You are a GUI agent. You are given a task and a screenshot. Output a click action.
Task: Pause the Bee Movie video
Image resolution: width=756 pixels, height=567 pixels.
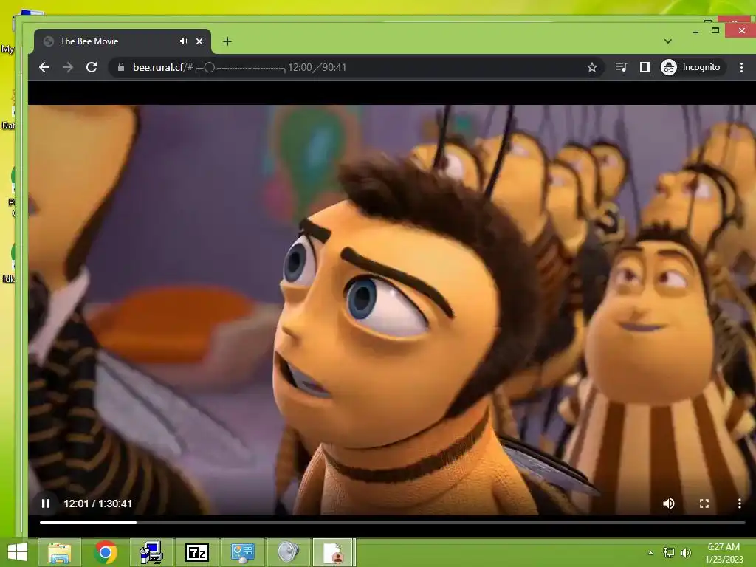[x=46, y=504]
